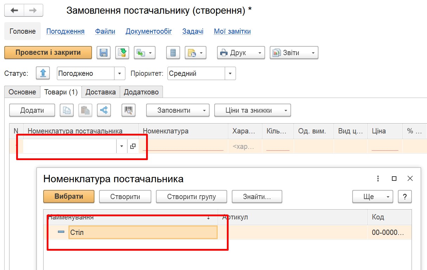Expand the Погоджено status dropdown
This screenshot has height=270, width=427.
click(120, 73)
